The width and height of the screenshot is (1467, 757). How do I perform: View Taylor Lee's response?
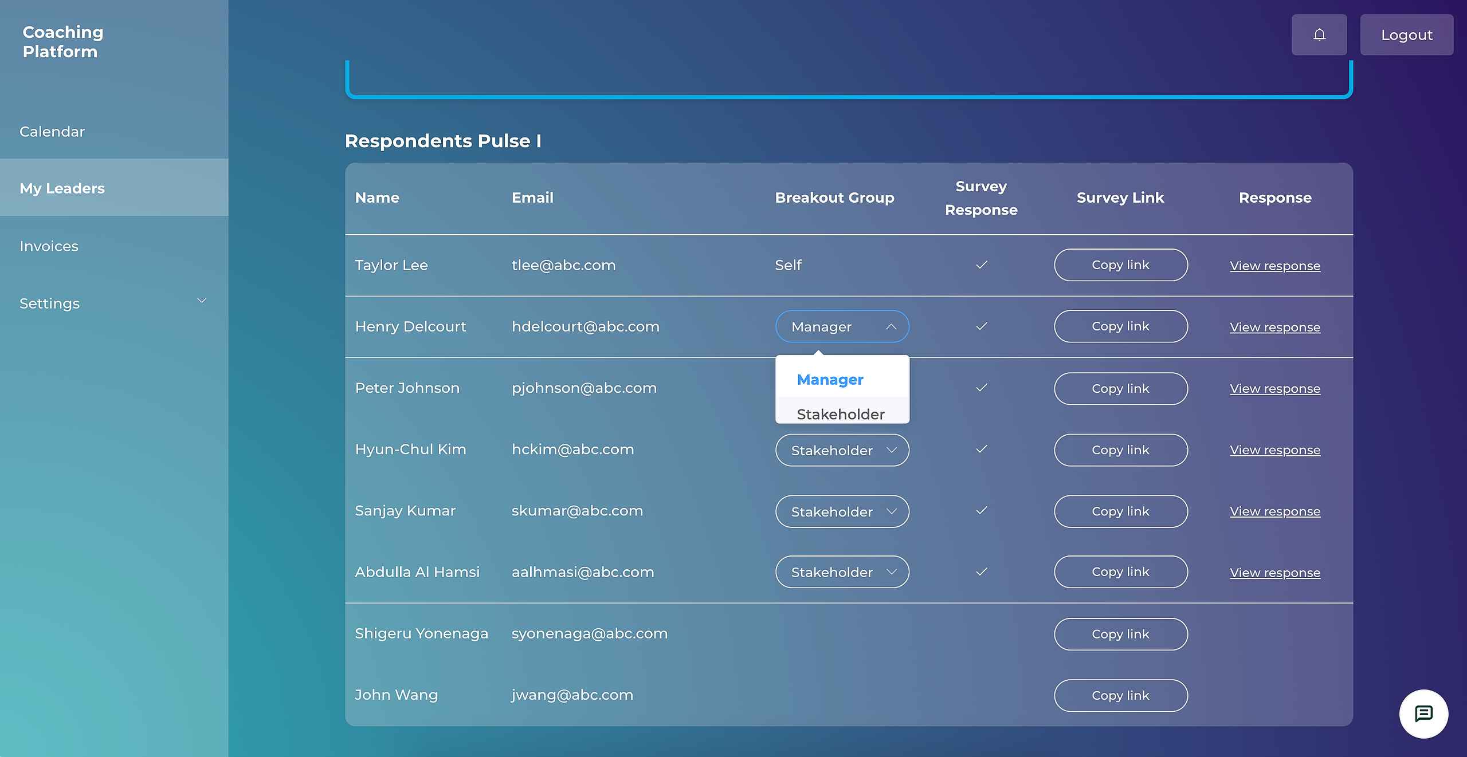click(1275, 266)
